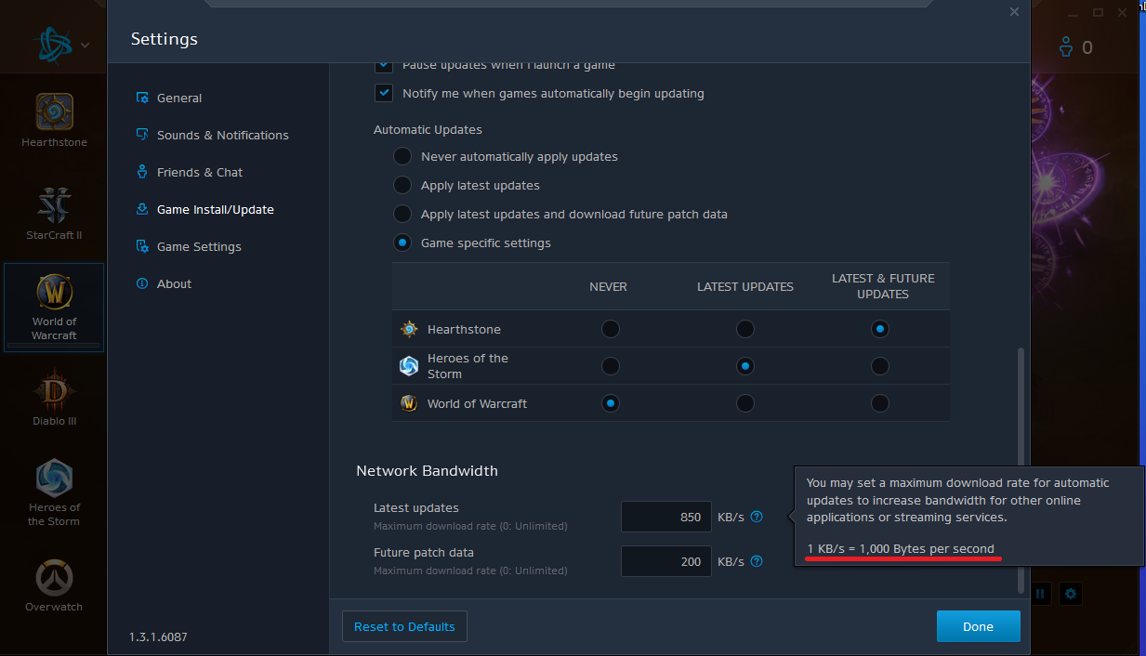Click the World of Warcraft table icon
The height and width of the screenshot is (656, 1146).
409,403
